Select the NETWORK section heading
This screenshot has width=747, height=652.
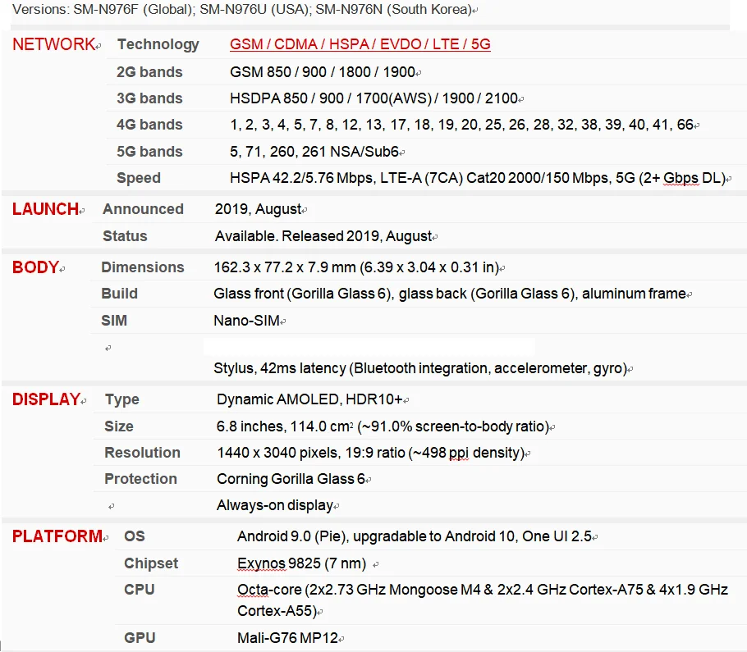pyautogui.click(x=54, y=44)
